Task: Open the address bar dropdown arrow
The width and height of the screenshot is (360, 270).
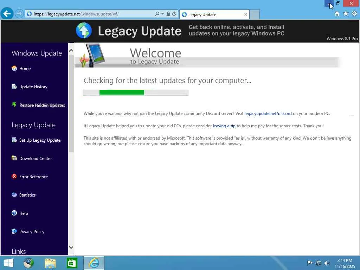Action: pos(162,14)
